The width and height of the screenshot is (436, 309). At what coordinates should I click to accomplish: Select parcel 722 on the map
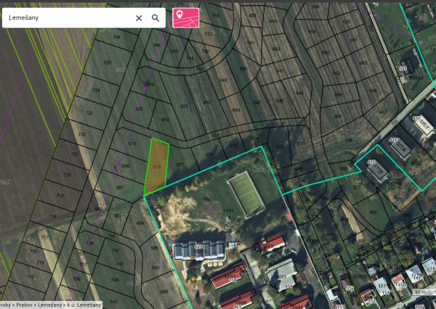click(x=81, y=134)
